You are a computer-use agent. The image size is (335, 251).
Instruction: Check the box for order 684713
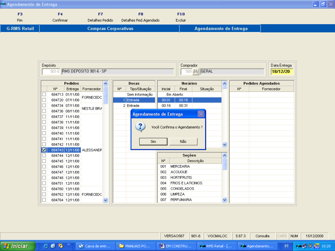[x=44, y=94]
